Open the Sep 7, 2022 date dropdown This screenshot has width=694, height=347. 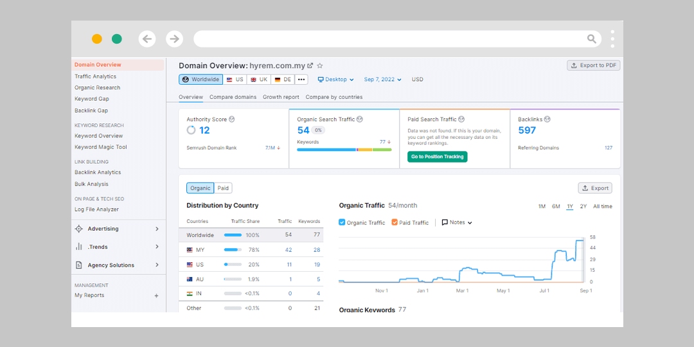coord(382,80)
